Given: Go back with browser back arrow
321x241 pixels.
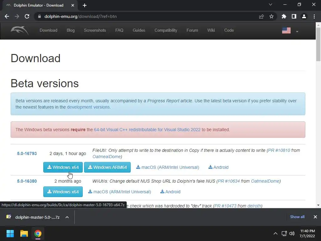Looking at the screenshot, I should pyautogui.click(x=7, y=16).
